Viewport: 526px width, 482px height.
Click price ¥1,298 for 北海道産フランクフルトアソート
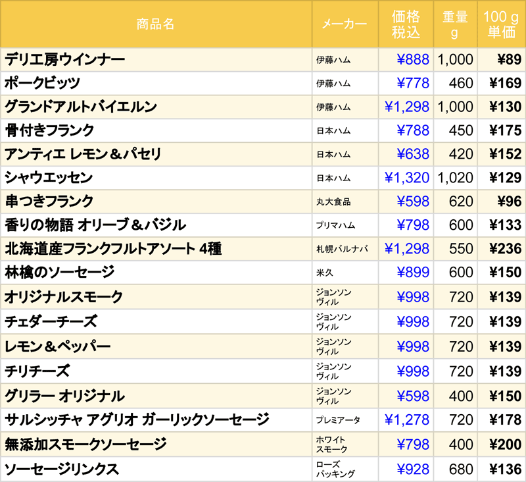tap(407, 248)
